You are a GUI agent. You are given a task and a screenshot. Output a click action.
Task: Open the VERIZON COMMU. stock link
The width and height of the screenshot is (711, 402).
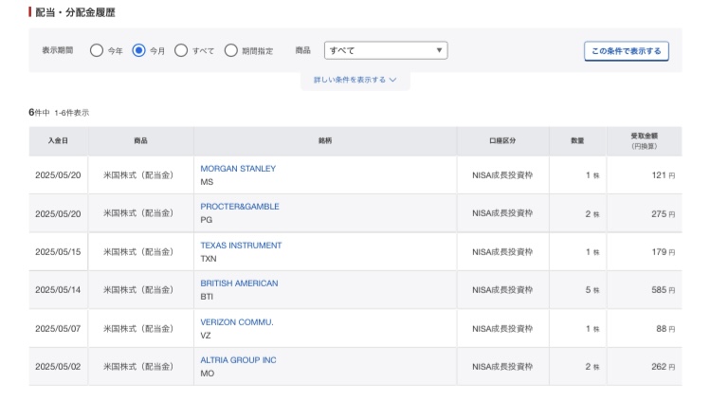pos(237,322)
